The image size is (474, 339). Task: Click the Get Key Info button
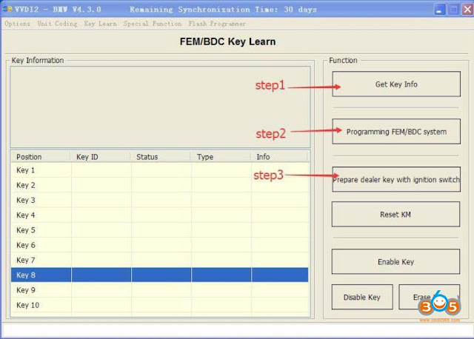396,84
